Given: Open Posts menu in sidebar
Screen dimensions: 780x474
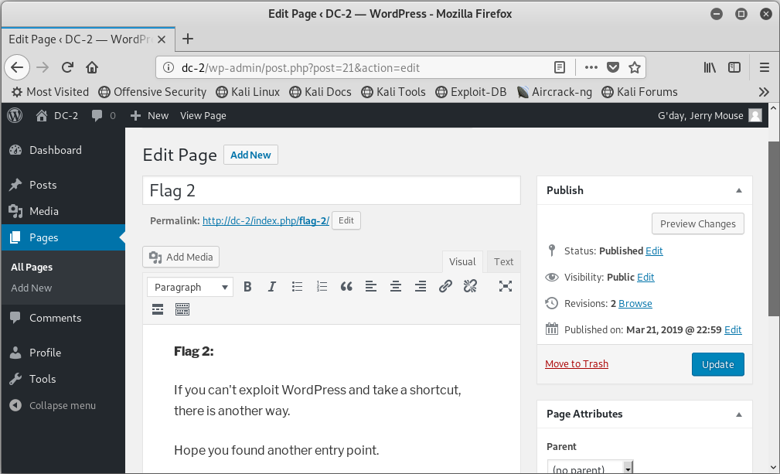Looking at the screenshot, I should coord(63,185).
